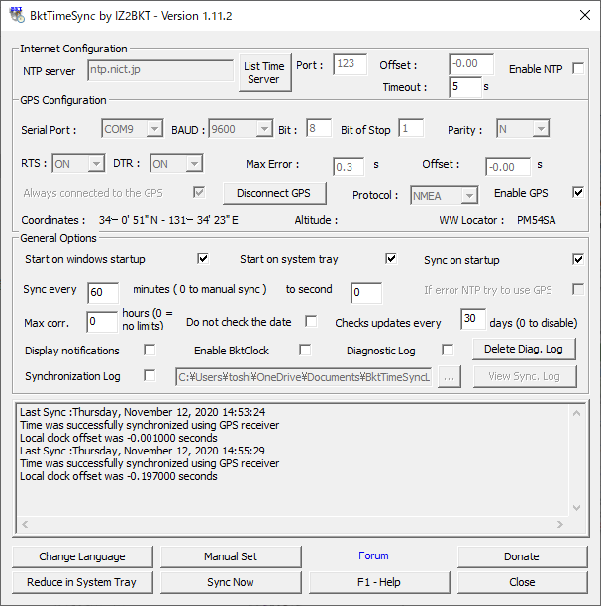This screenshot has width=601, height=606.
Task: Toggle Start on windows startup checkbox
Action: pyautogui.click(x=203, y=259)
